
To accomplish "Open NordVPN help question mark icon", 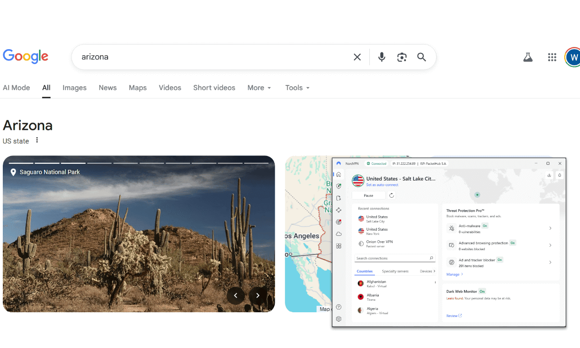I will click(339, 307).
